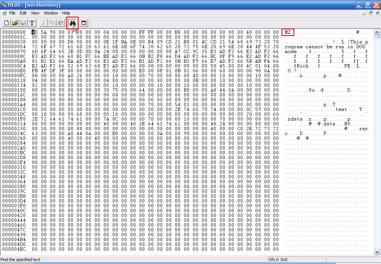Click the vertical scrollbar down arrow
Image resolution: width=381 pixels, height=264 pixels.
click(377, 252)
